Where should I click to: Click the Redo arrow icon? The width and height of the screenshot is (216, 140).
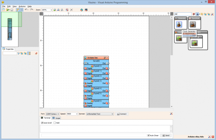(31, 10)
